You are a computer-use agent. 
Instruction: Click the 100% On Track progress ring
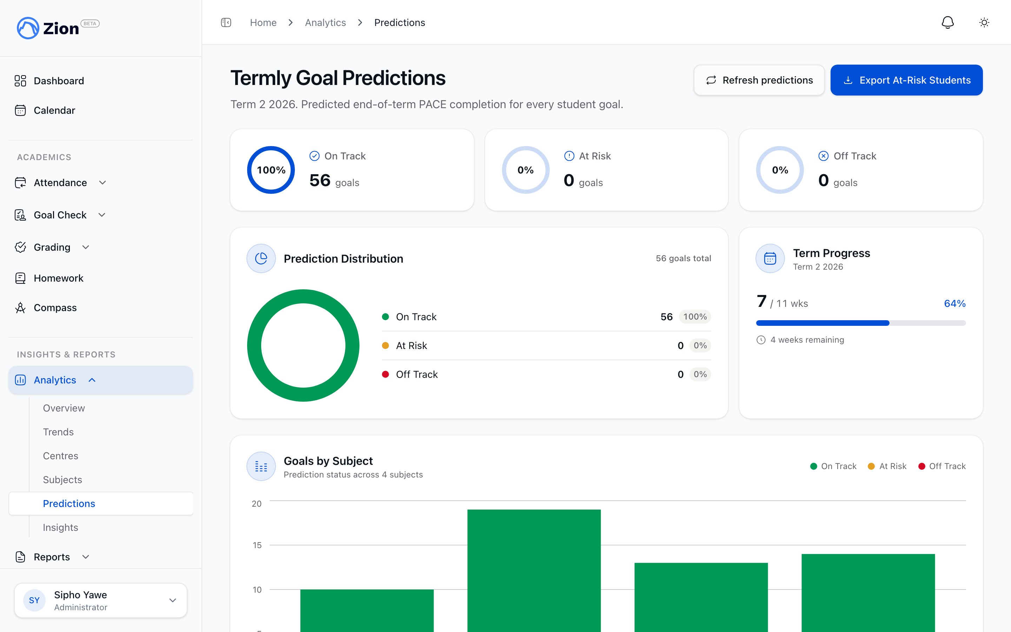click(x=271, y=170)
